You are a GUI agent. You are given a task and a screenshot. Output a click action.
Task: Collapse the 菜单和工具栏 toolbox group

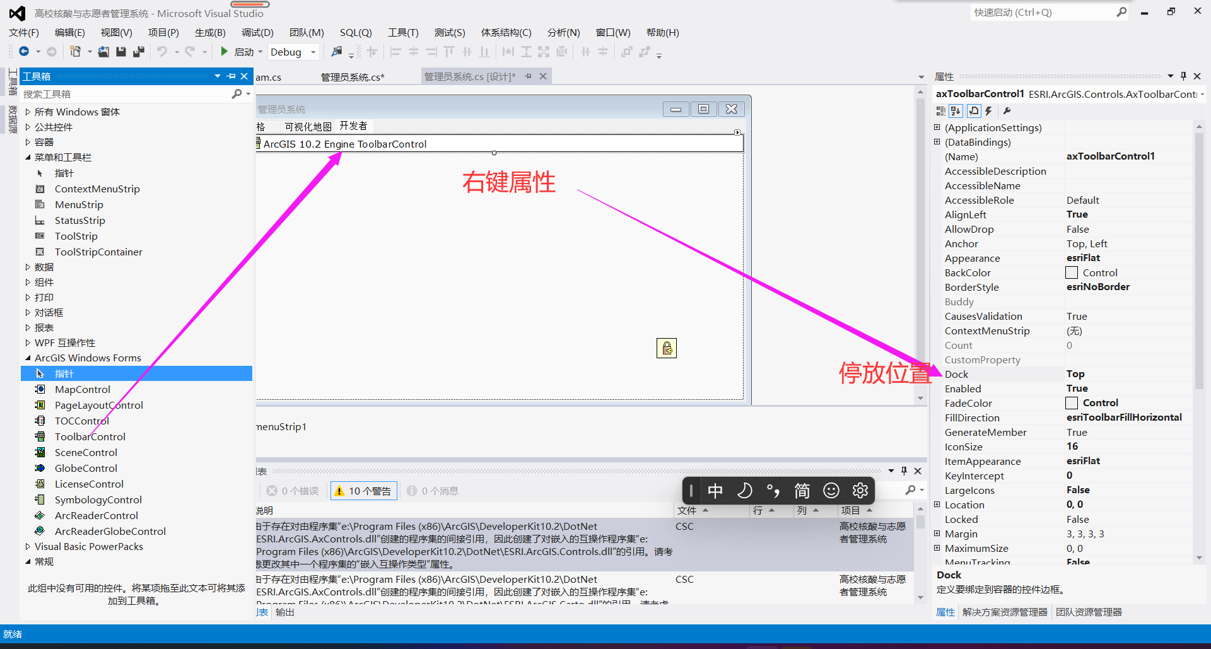pos(28,157)
